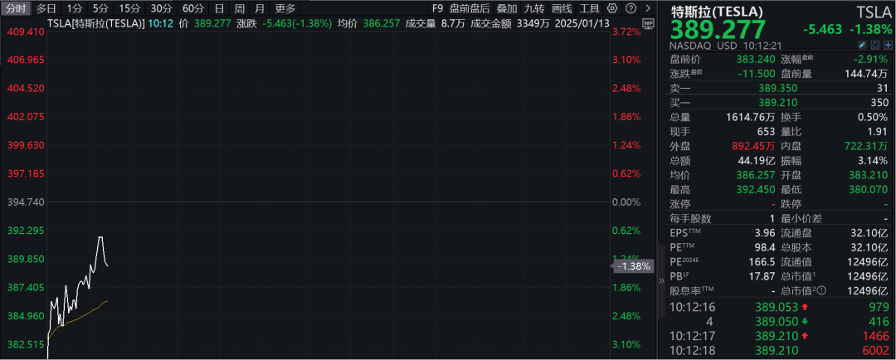Image resolution: width=896 pixels, height=360 pixels.
Task: Switch to the 多日 multi-day tab
Action: point(46,8)
